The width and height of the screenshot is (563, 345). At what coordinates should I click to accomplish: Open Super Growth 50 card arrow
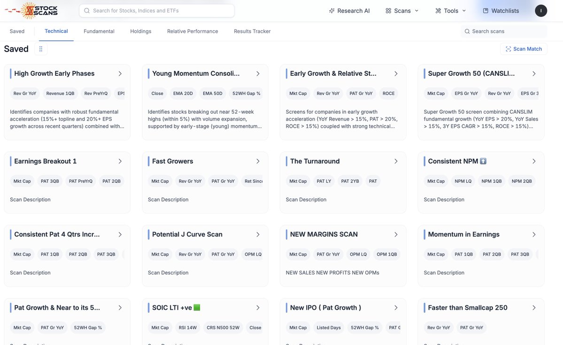(534, 74)
